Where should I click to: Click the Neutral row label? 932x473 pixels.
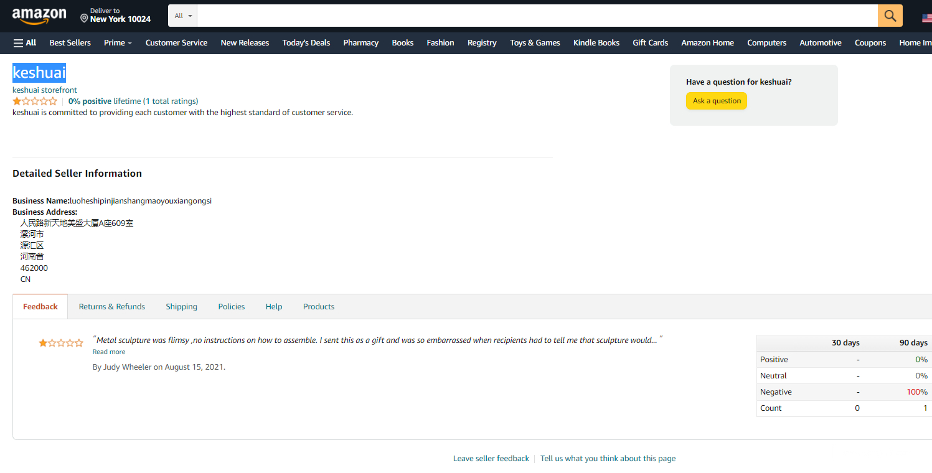point(773,376)
